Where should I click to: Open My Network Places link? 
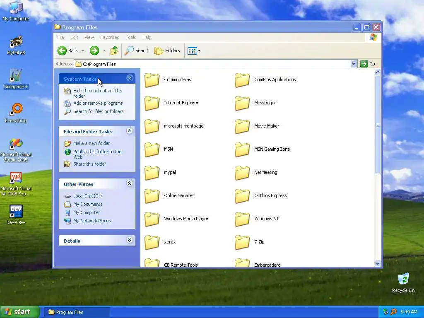click(x=92, y=221)
